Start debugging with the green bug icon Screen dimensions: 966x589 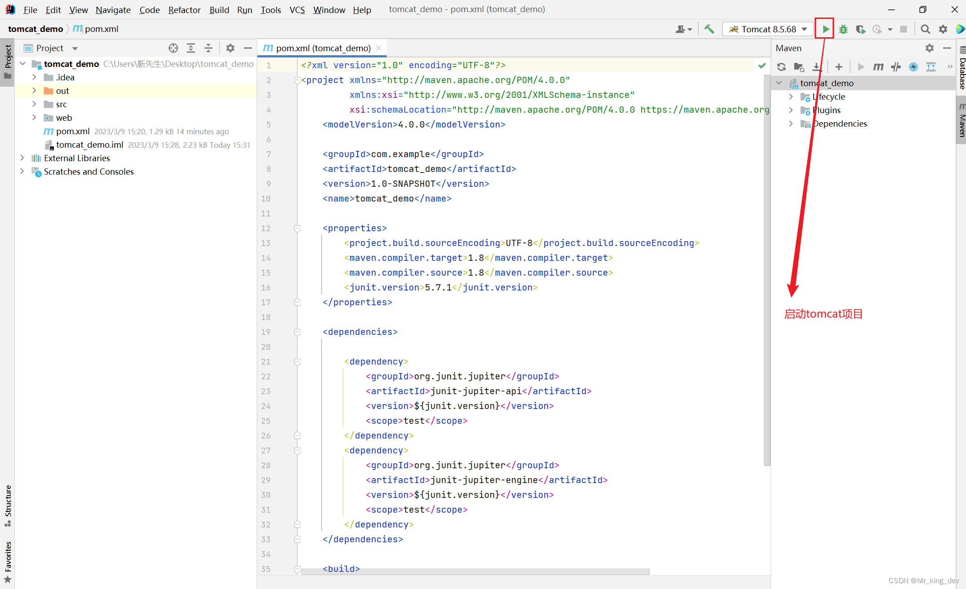click(843, 29)
